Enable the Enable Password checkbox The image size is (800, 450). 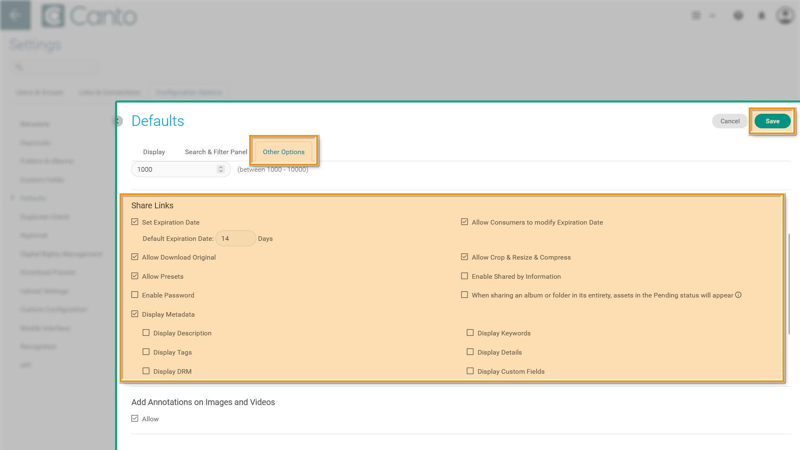(135, 295)
